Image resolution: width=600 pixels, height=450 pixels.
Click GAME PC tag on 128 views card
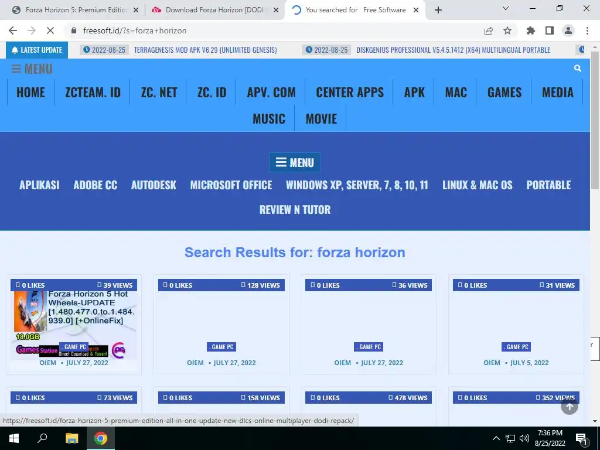tap(221, 347)
